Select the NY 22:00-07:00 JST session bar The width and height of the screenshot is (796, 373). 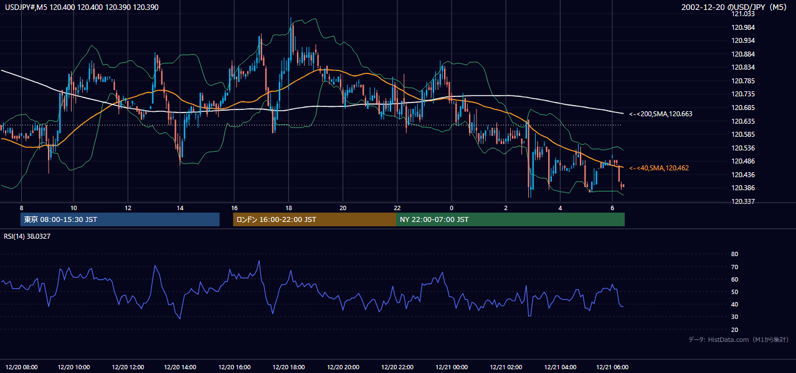tap(510, 219)
